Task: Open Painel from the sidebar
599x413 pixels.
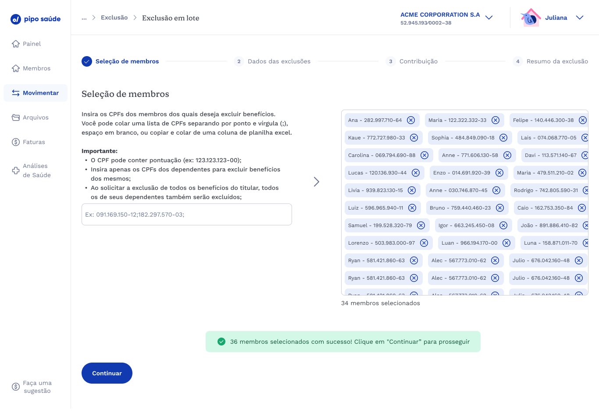Action: click(x=32, y=44)
